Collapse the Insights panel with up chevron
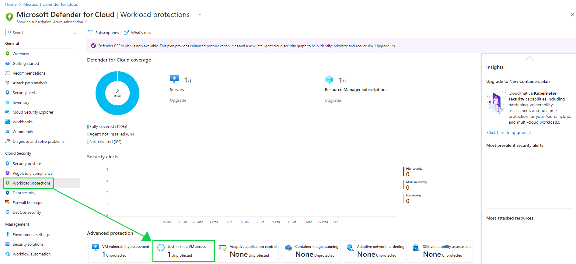The width and height of the screenshot is (576, 264). (x=530, y=58)
